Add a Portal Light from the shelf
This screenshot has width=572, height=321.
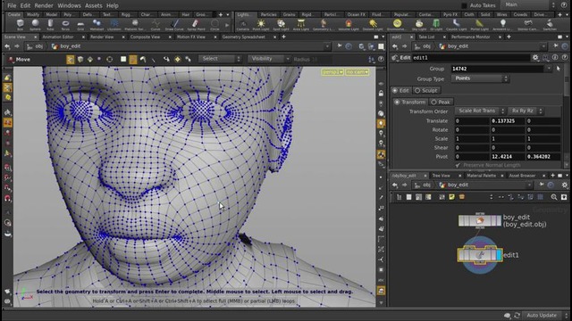[479, 25]
